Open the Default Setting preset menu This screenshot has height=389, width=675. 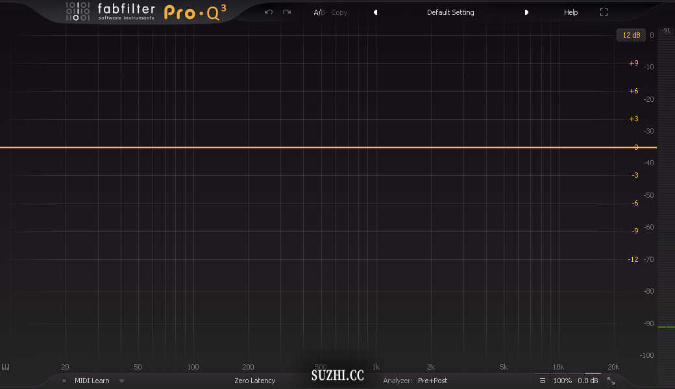[x=450, y=12]
